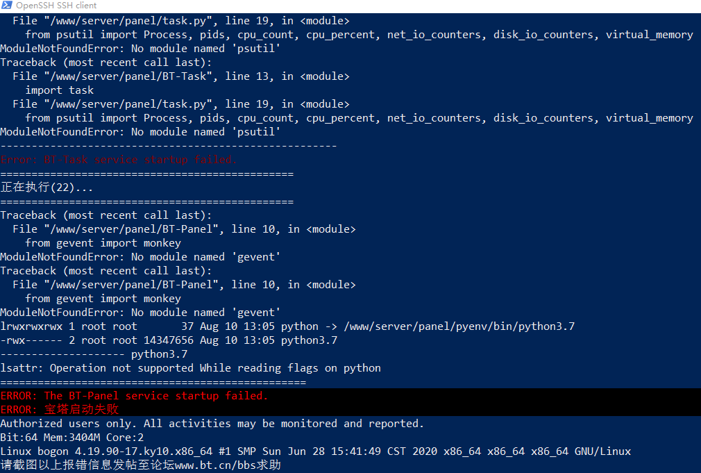Viewport: 701px width, 473px height.
Task: Click the 正在执行(22)... status line
Action: coord(47,187)
